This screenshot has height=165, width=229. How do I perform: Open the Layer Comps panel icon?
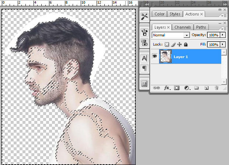coord(144,84)
